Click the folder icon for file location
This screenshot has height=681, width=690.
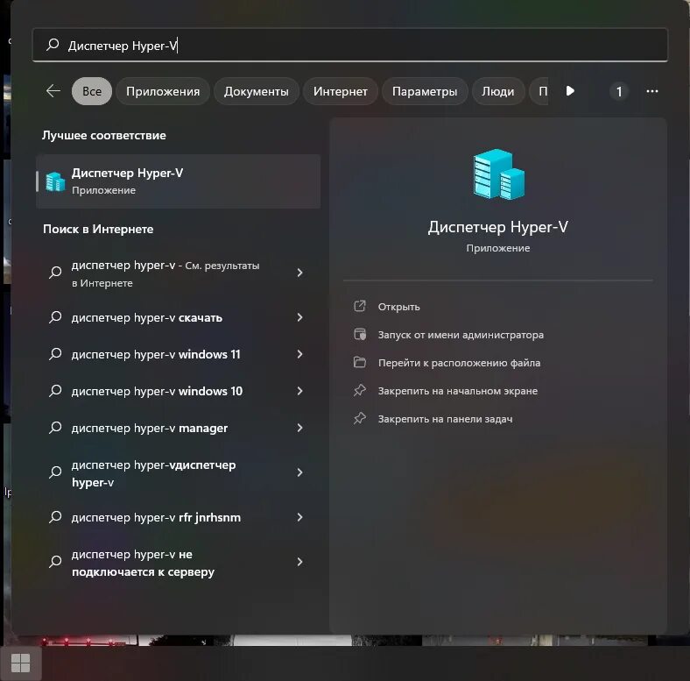(x=360, y=363)
